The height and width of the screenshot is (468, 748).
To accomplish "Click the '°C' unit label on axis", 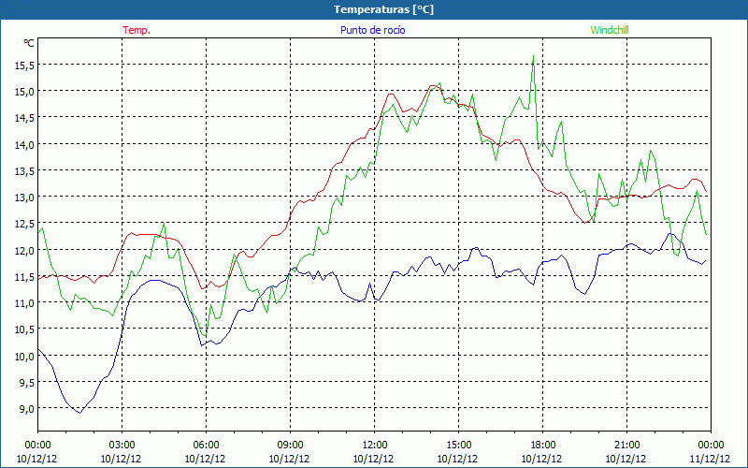I will tap(29, 43).
